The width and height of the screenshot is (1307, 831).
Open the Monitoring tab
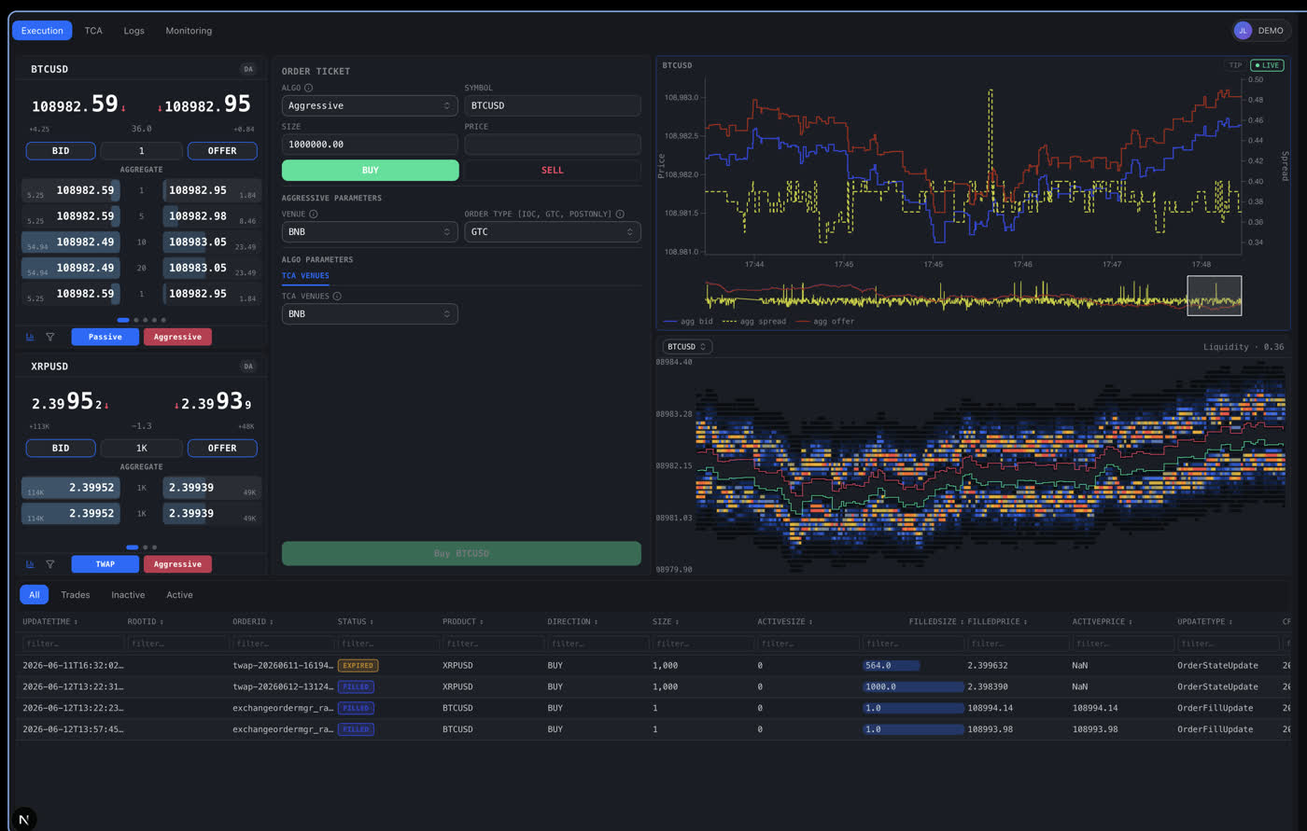tap(189, 31)
